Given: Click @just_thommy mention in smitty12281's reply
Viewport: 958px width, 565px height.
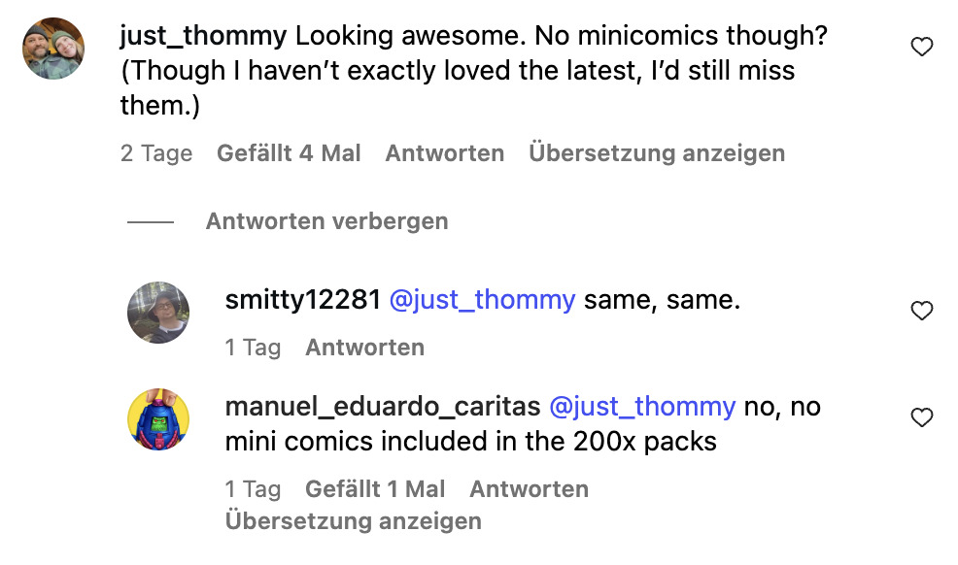Looking at the screenshot, I should coord(482,300).
